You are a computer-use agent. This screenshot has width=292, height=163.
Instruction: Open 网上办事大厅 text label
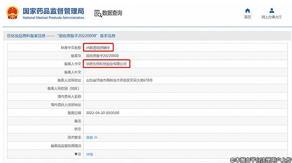272,17
